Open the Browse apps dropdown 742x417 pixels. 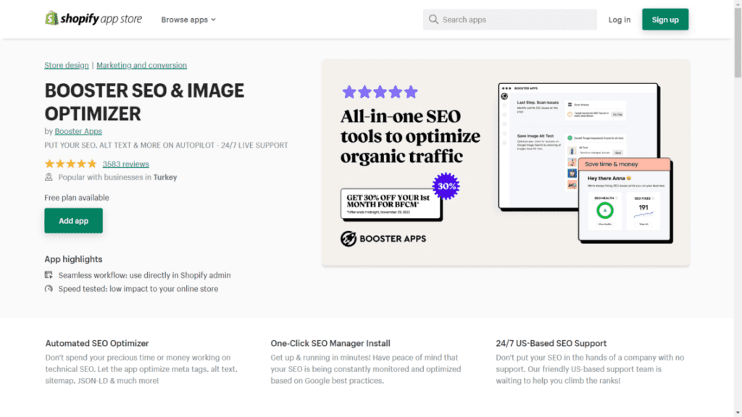point(188,20)
